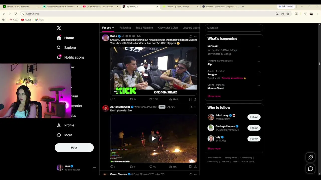Open the SNEAKO video thumbnail
The width and height of the screenshot is (321, 180).
[x=153, y=71]
